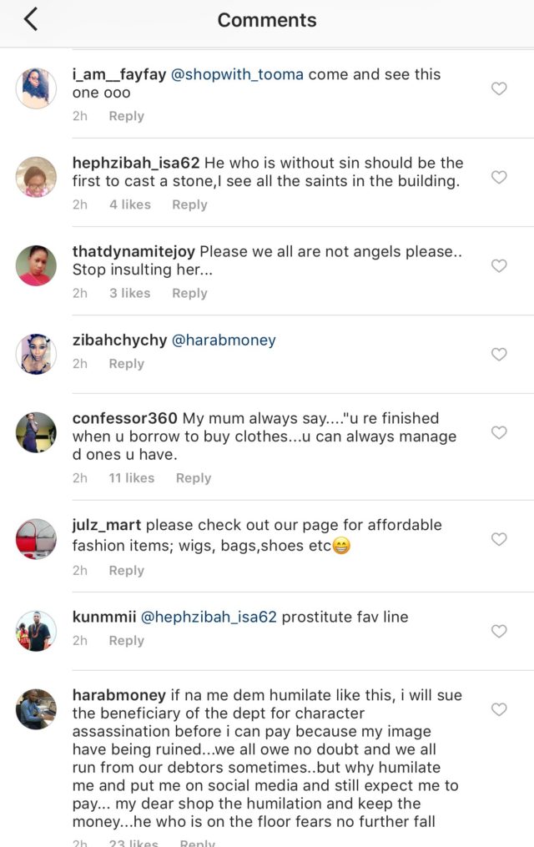View 4 likes on hephzibah_isa62's comment
This screenshot has height=847, width=534.
pyautogui.click(x=129, y=204)
